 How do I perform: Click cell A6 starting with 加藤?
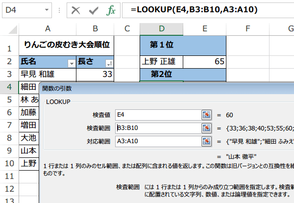pyautogui.click(x=29, y=113)
